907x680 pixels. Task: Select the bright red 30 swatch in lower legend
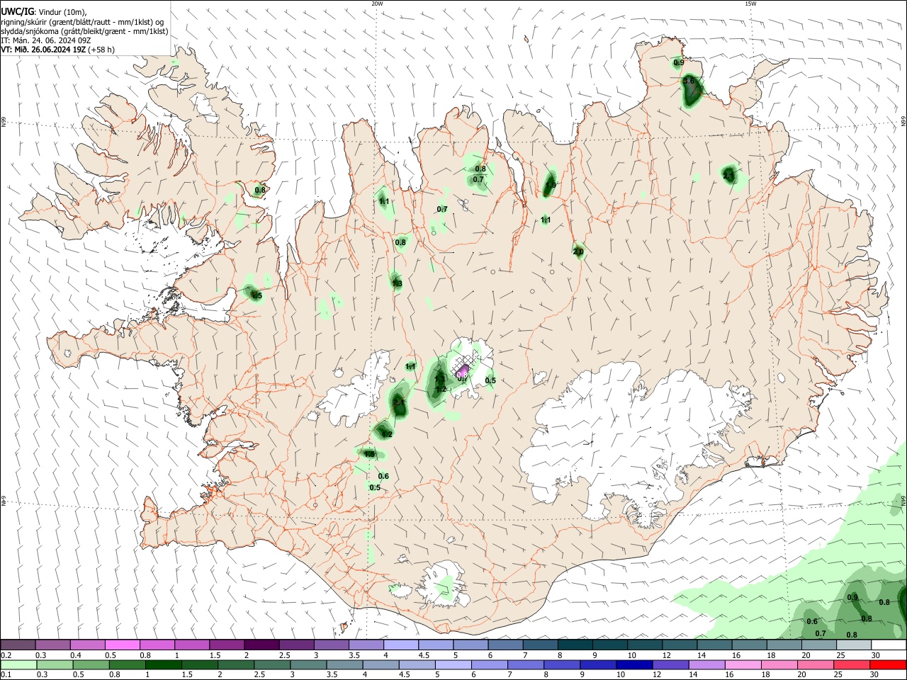(x=888, y=664)
